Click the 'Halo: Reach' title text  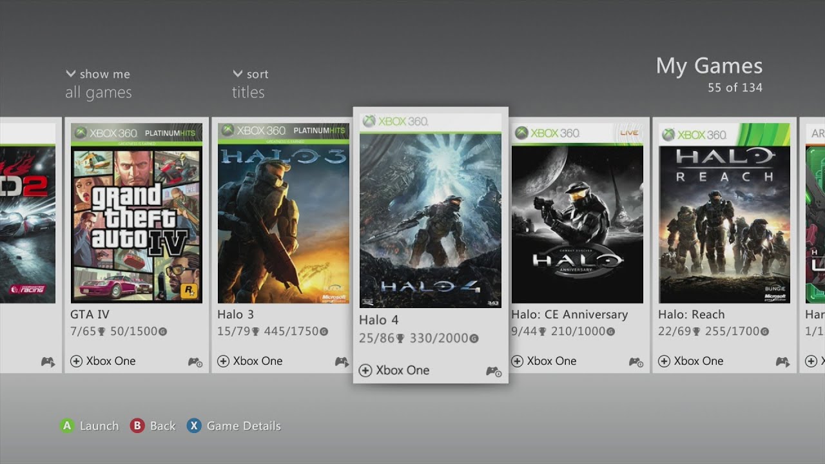(692, 314)
